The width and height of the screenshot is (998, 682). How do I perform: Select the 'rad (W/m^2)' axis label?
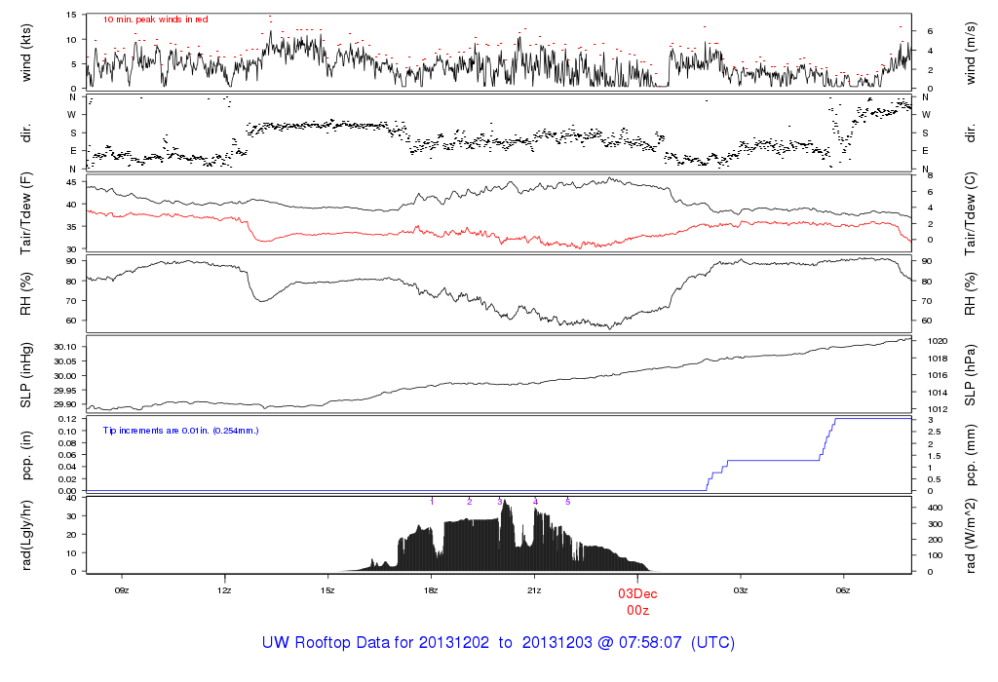point(970,536)
